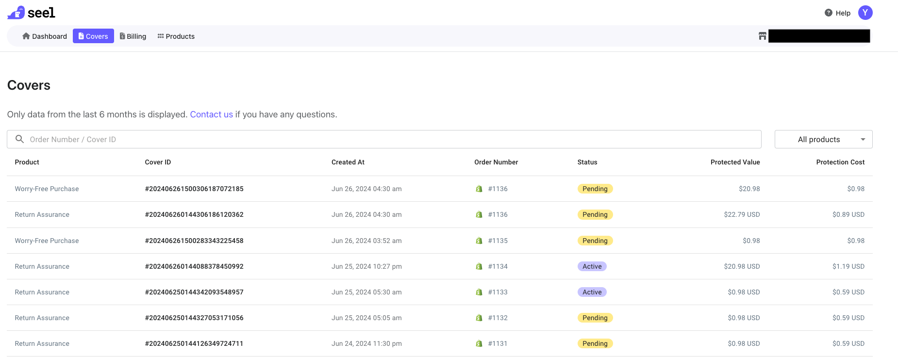Click the Seel logo icon
Viewport: 898px width, 357px height.
pos(16,13)
